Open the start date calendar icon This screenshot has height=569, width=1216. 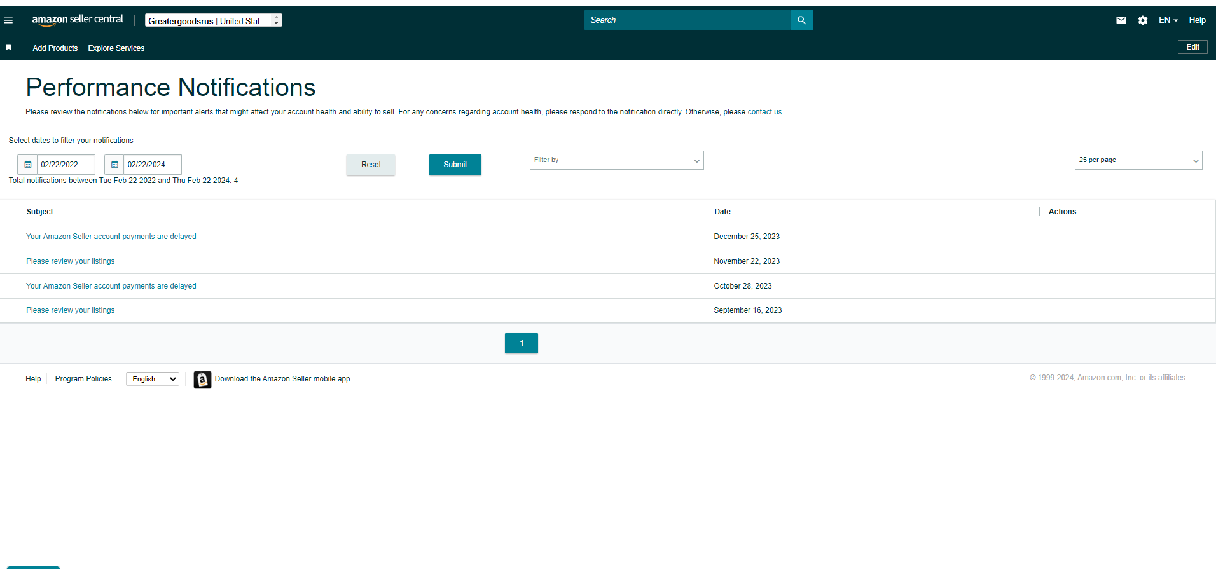click(x=27, y=165)
